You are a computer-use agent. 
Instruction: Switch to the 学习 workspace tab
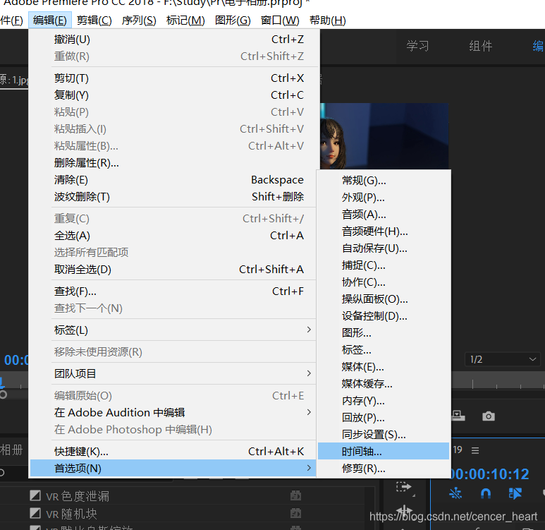417,46
